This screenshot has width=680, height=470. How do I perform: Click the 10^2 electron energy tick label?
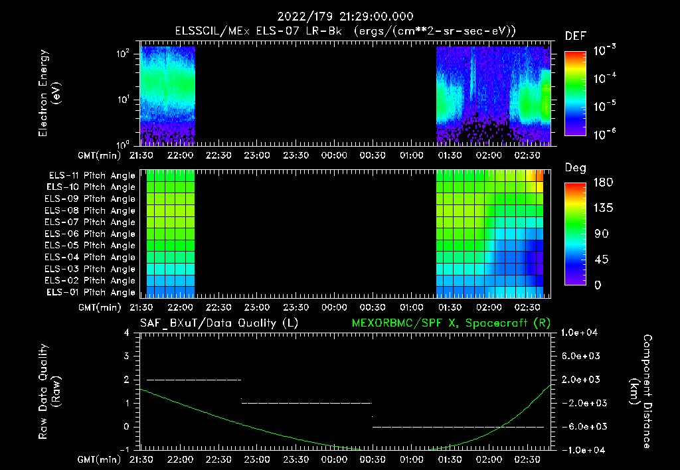123,54
